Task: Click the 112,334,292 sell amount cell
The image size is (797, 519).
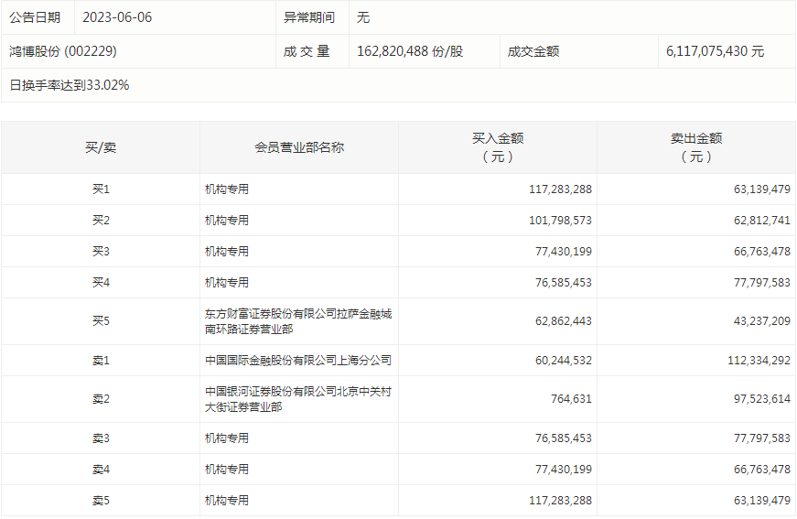Action: click(759, 361)
